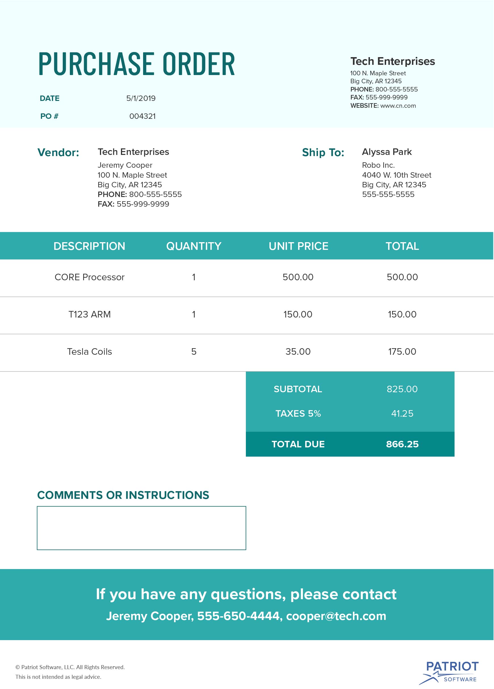
Task: Select the CORE Processor line item
Action: (89, 277)
